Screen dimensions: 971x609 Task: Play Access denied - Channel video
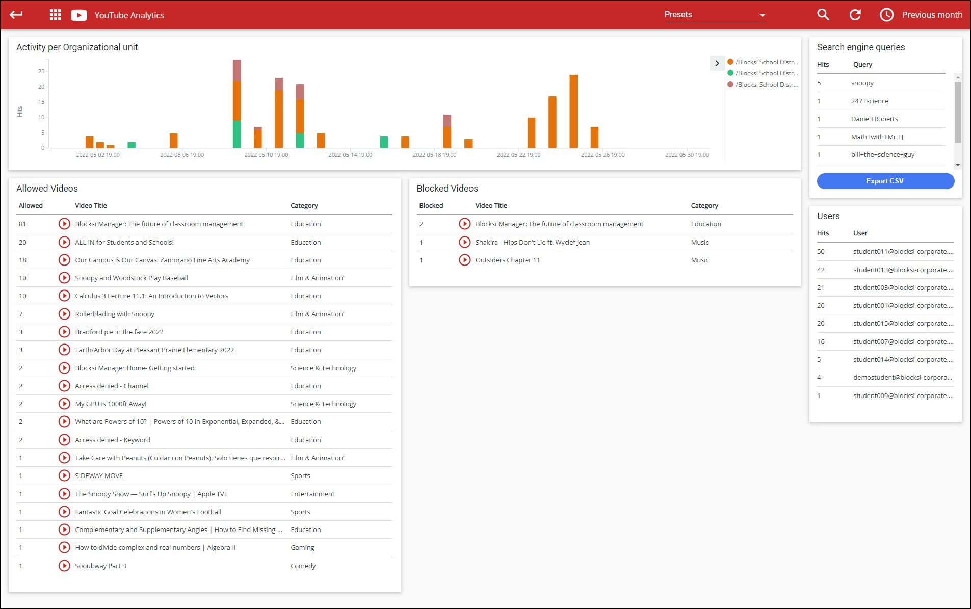64,386
